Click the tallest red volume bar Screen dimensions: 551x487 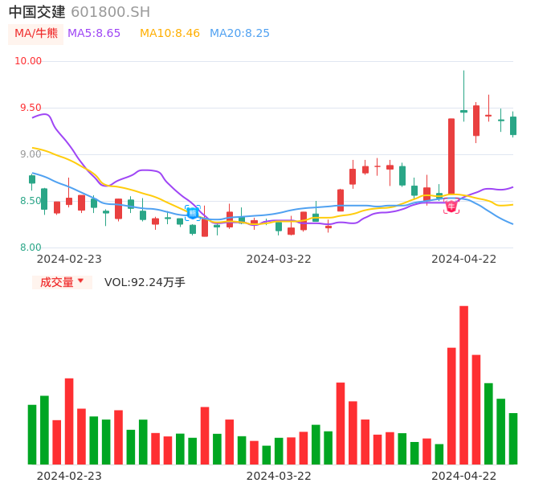coord(464,385)
